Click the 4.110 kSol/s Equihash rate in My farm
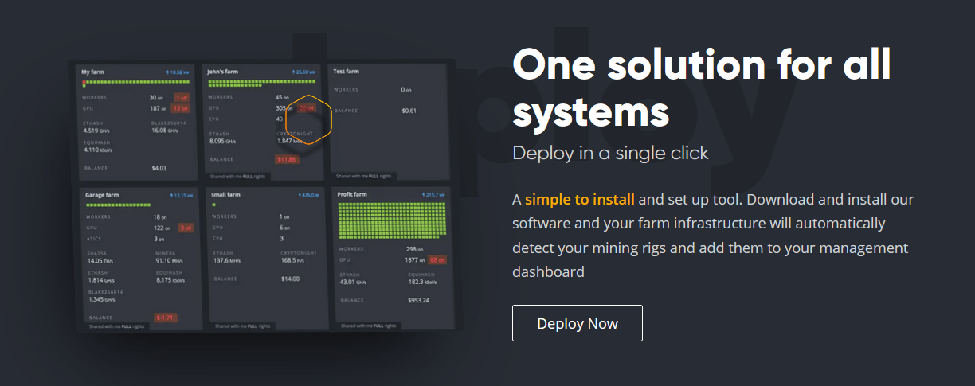This screenshot has height=386, width=975. 99,149
